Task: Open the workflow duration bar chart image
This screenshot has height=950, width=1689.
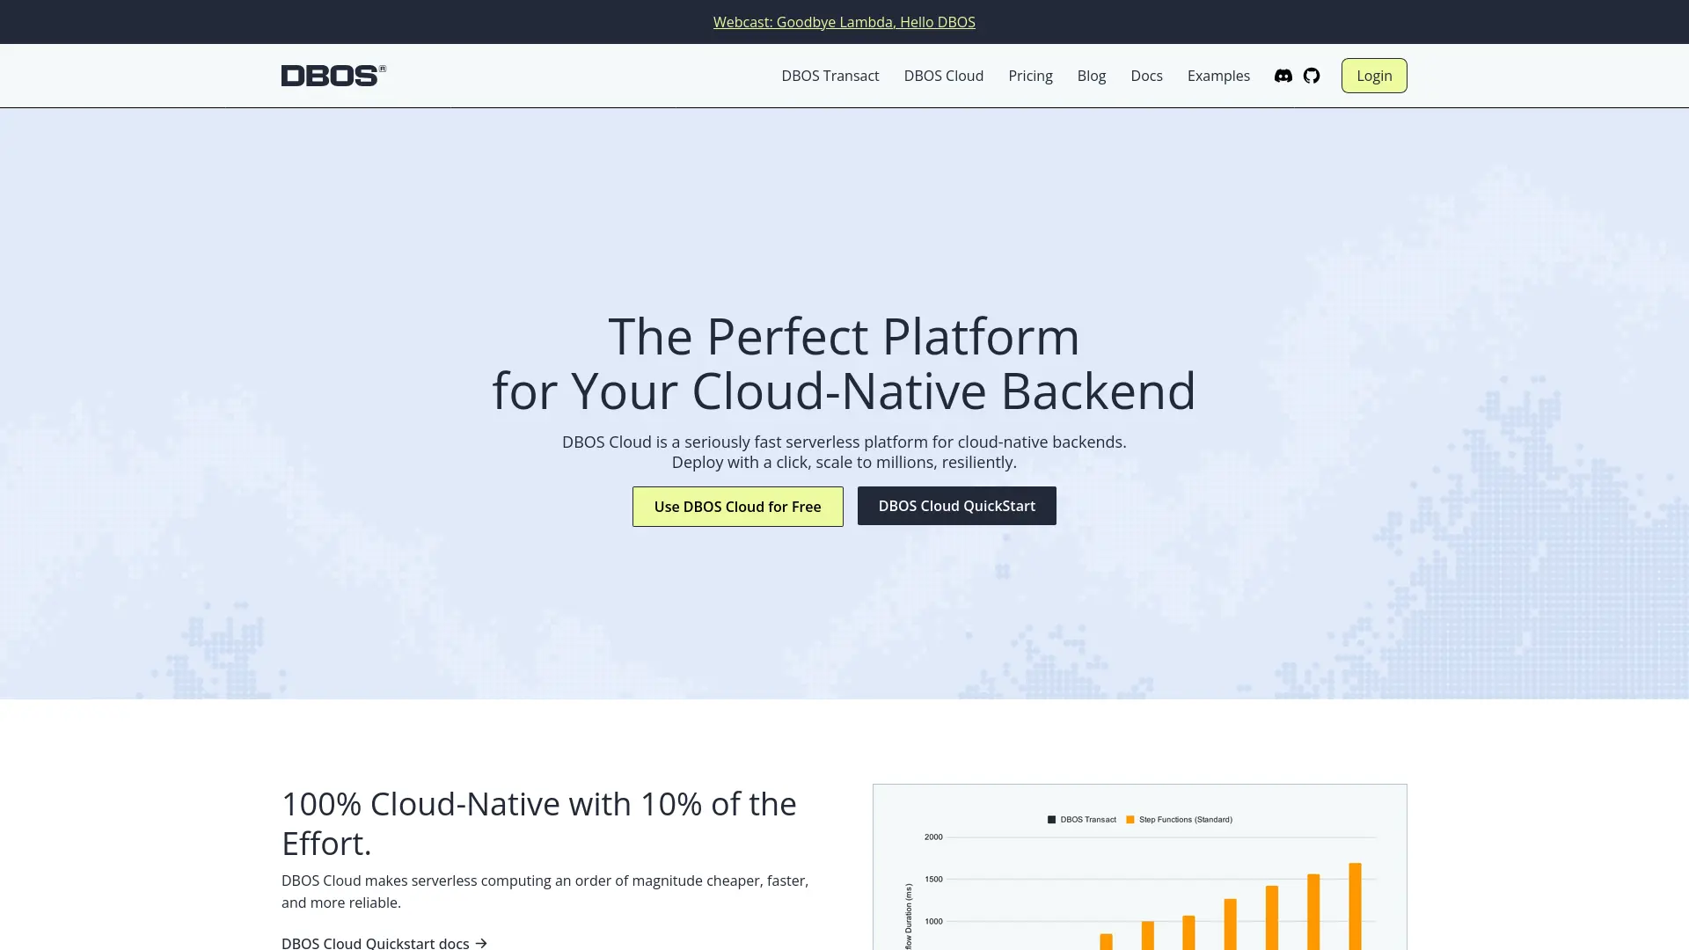Action: tap(1139, 866)
